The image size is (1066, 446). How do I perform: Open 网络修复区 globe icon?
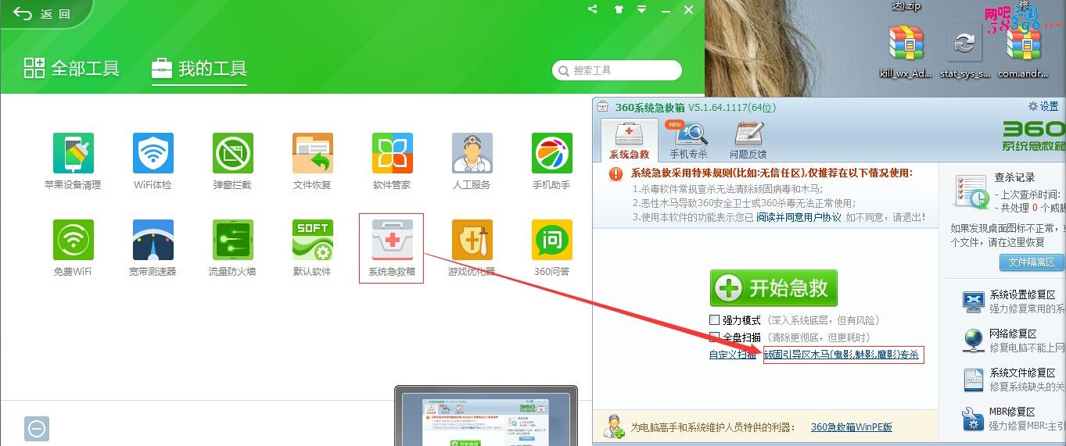click(x=973, y=340)
